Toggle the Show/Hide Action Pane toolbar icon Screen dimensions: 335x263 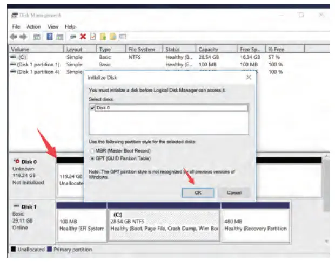tap(60, 37)
